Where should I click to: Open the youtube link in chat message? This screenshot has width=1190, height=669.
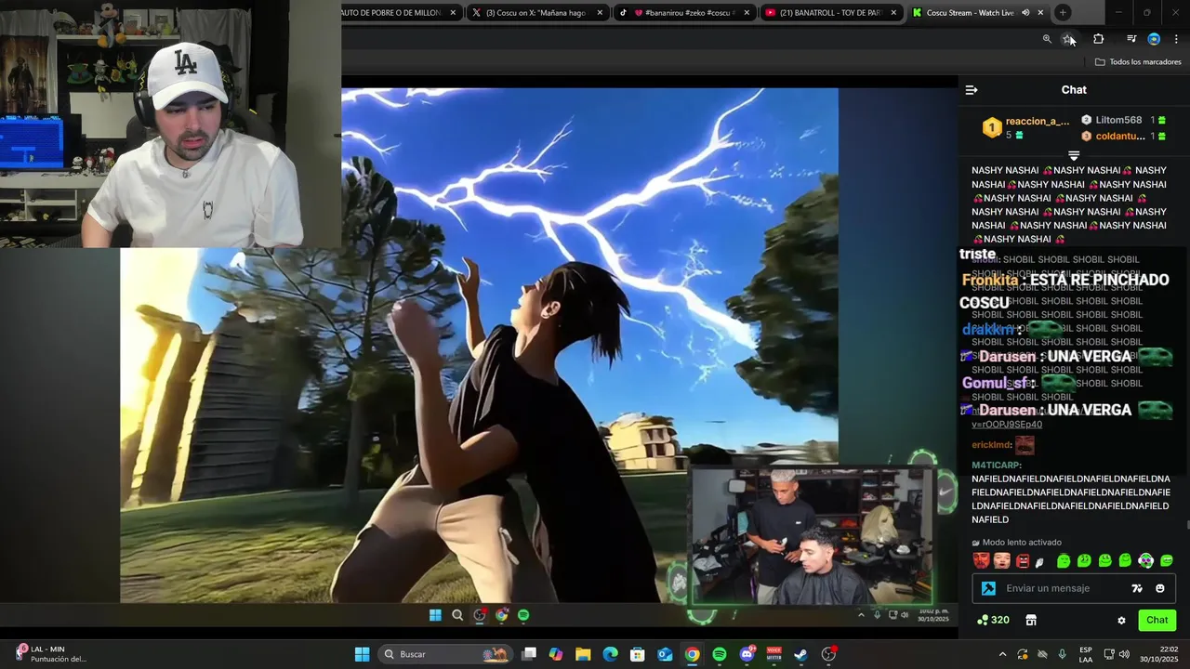1007,425
